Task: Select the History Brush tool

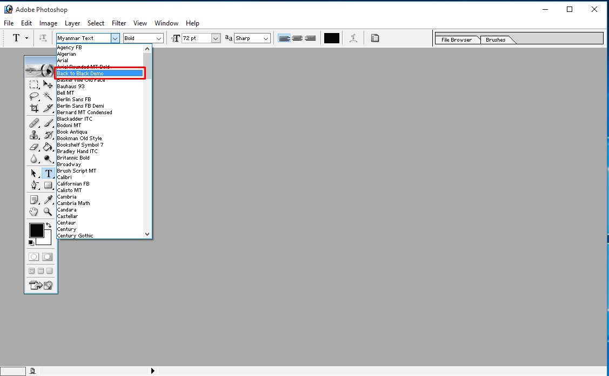Action: click(x=48, y=135)
